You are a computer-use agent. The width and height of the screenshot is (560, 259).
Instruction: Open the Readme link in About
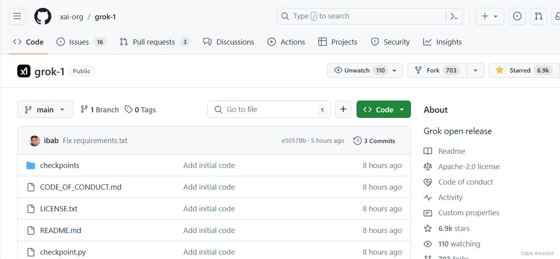coord(452,151)
